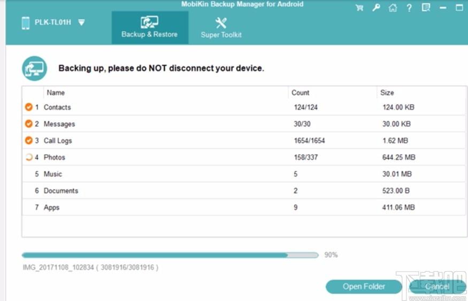Go to home via house icon
Screen dimensions: 468x301
[393, 8]
